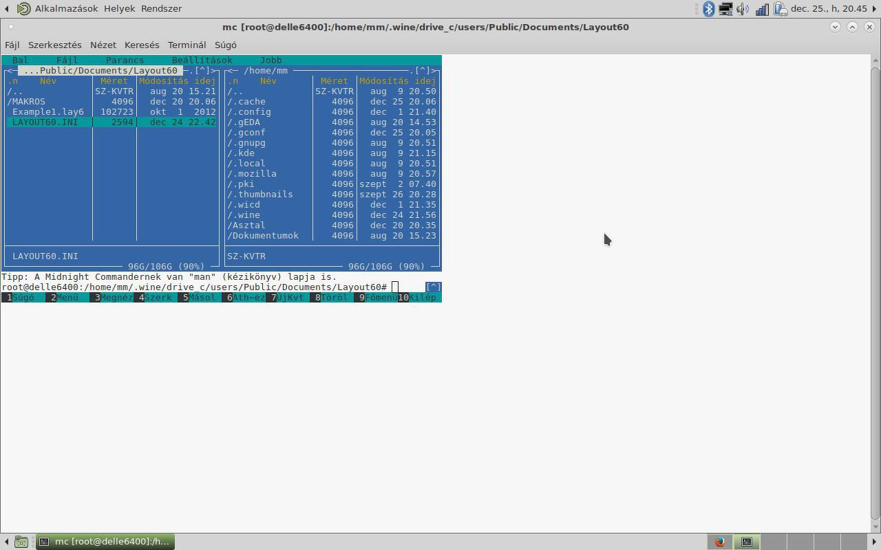Open the Helyek menu
This screenshot has height=550, width=881.
click(120, 9)
